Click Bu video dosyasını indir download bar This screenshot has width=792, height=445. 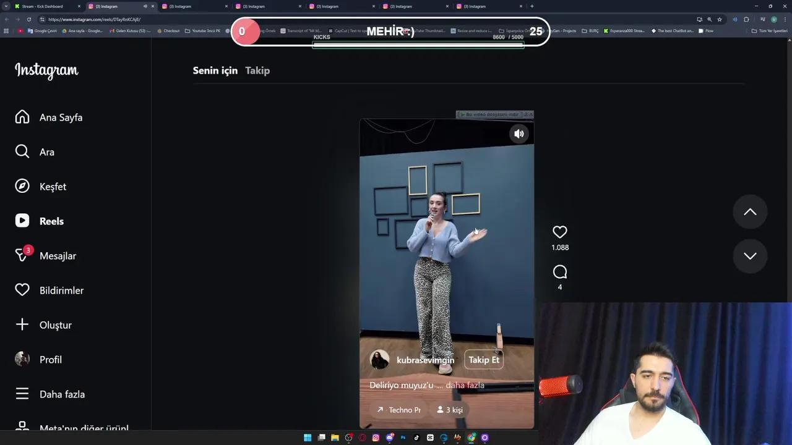click(x=489, y=114)
